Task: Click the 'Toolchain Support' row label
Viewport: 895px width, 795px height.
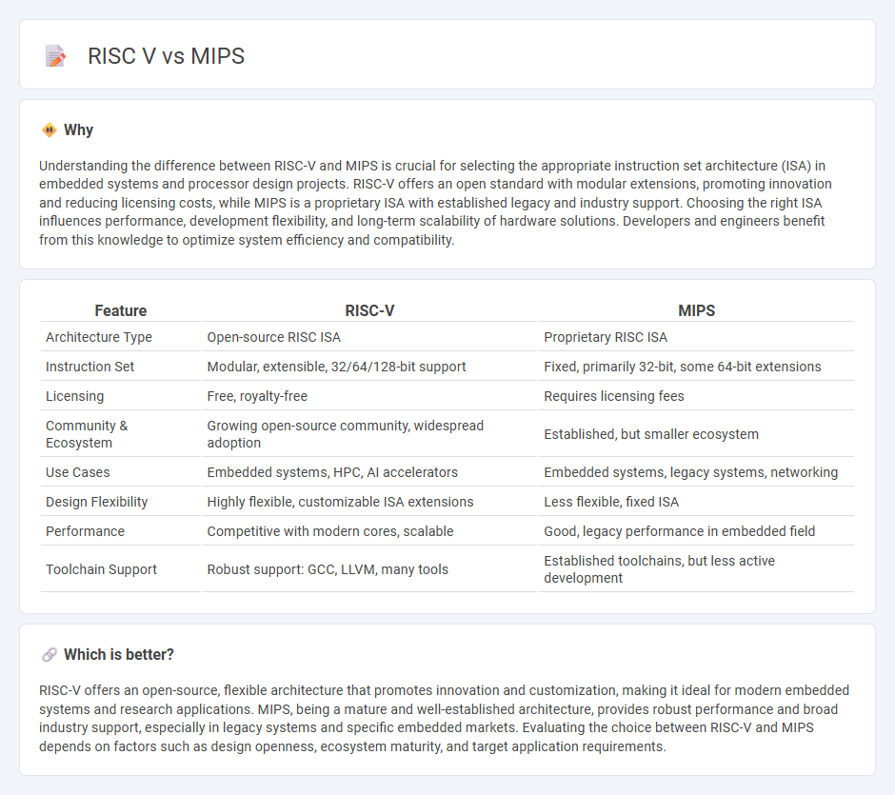Action: (x=101, y=569)
